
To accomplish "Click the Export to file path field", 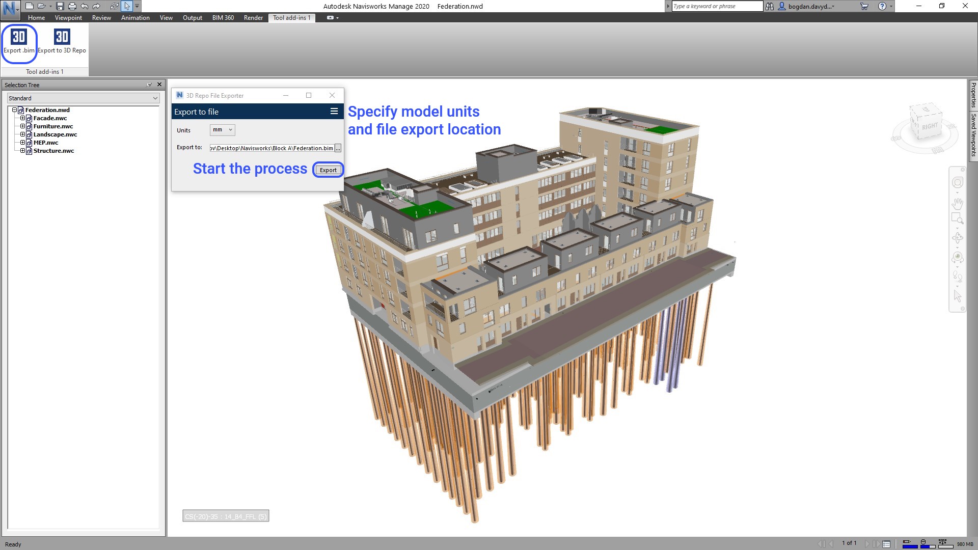I will 271,148.
